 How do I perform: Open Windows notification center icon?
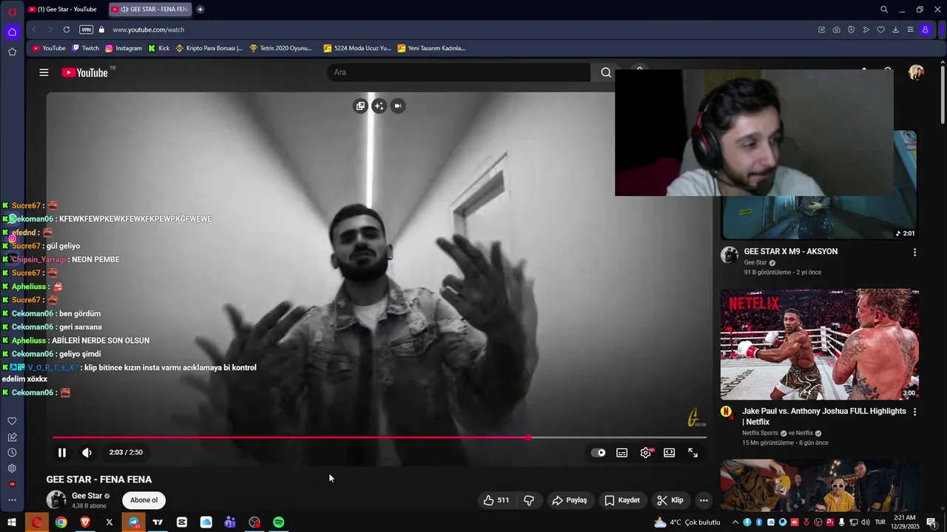tap(931, 522)
